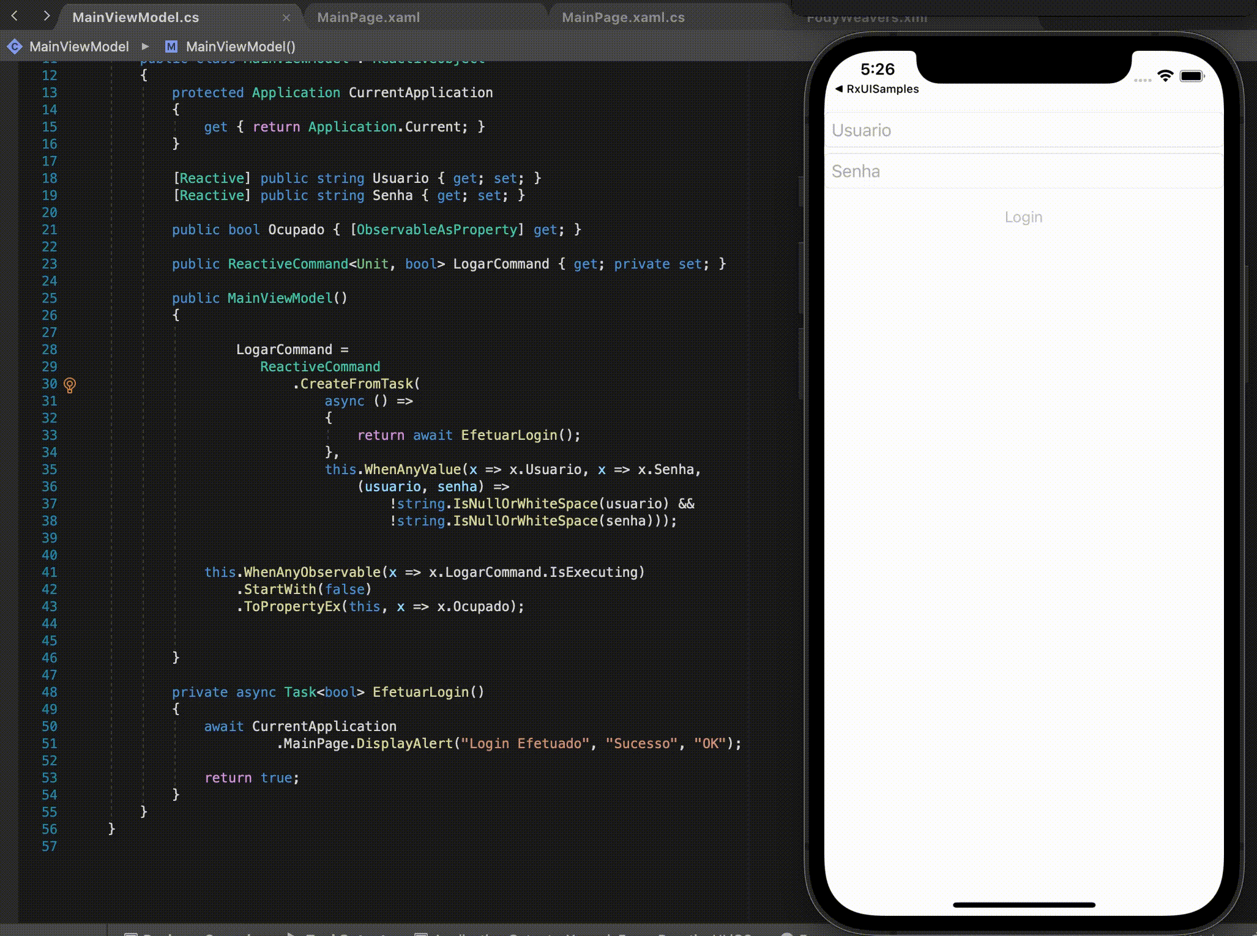The image size is (1257, 936).
Task: Switch to the MainPage.xaml.cs tab
Action: pyautogui.click(x=623, y=17)
